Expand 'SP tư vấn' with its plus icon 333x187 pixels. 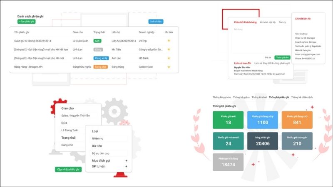(x=127, y=167)
